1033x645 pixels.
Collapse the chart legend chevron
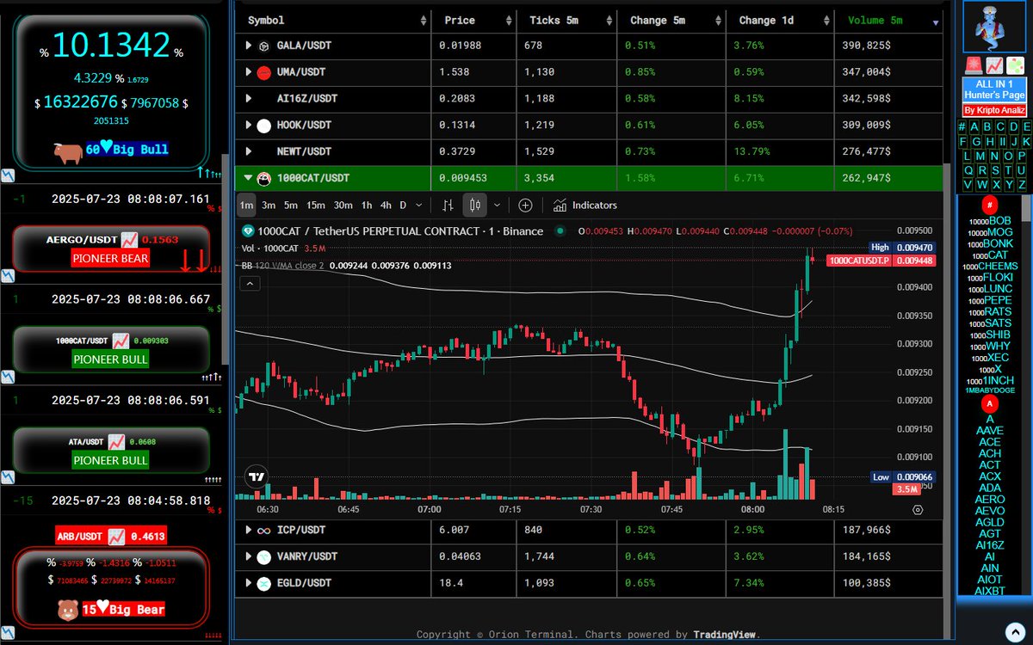coord(249,283)
